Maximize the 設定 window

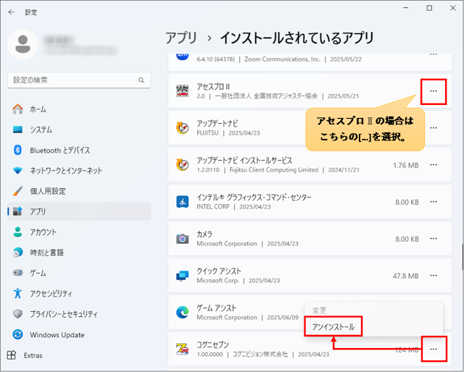429,8
